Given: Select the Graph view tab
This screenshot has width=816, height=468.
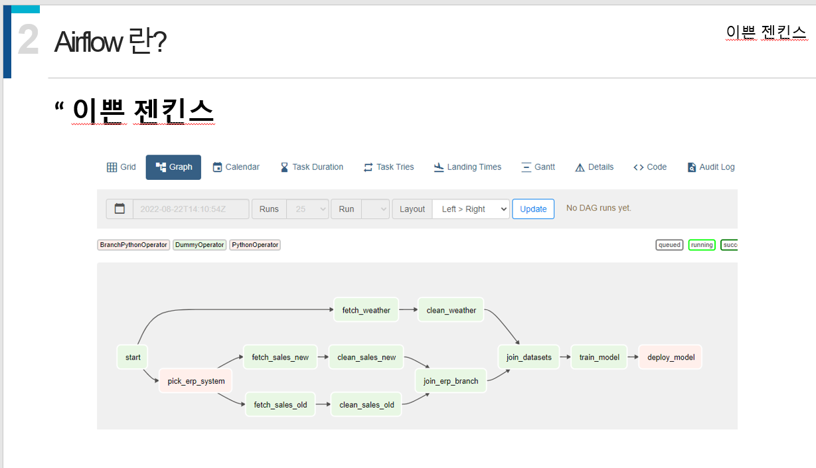Looking at the screenshot, I should pyautogui.click(x=173, y=167).
